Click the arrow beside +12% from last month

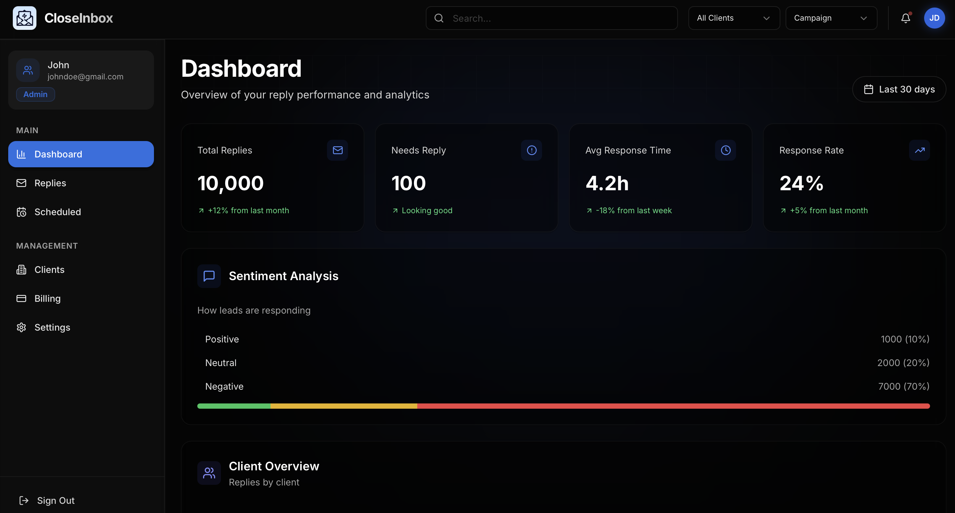[201, 210]
